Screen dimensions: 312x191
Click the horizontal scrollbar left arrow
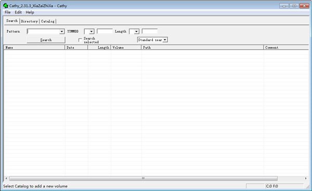click(x=6, y=179)
